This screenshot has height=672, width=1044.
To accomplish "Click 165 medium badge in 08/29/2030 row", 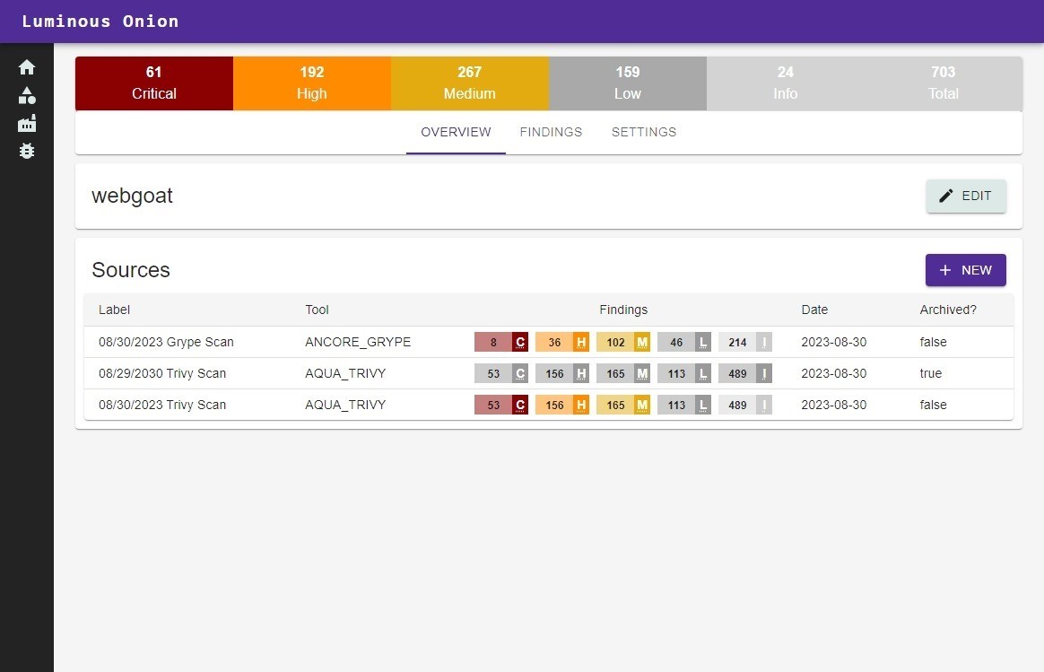I will 623,373.
